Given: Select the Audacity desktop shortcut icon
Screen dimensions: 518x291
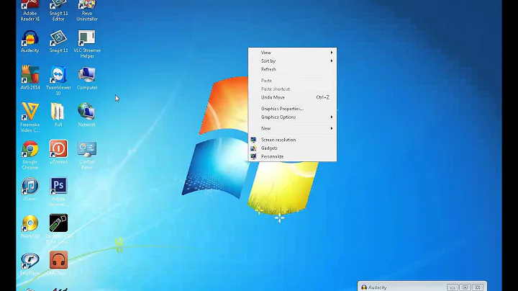Looking at the screenshot, I should [x=30, y=42].
